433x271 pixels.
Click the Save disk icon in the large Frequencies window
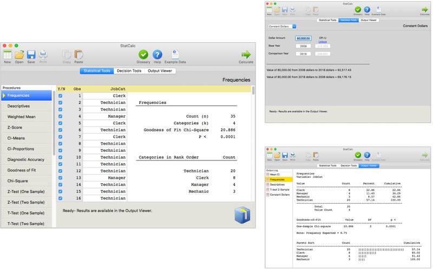pos(31,55)
